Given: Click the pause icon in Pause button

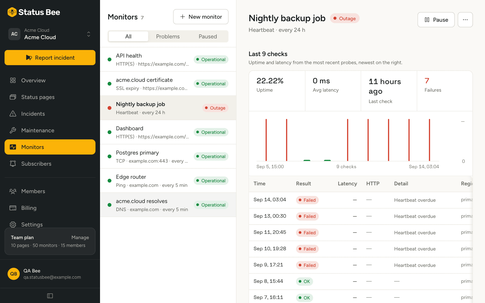Looking at the screenshot, I should point(427,20).
